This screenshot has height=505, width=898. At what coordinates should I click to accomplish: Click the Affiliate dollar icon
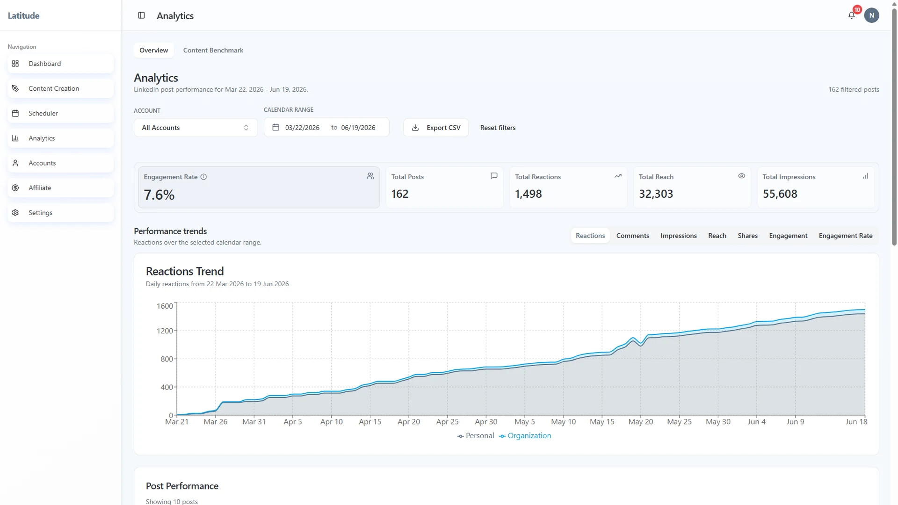click(x=15, y=188)
